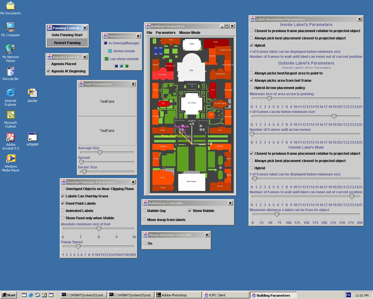The image size is (373, 299).
Task: Uncheck Hybrid under Inside Label's Parameters
Action: [x=251, y=45]
